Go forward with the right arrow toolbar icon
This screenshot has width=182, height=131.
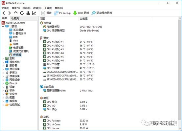[10, 13]
